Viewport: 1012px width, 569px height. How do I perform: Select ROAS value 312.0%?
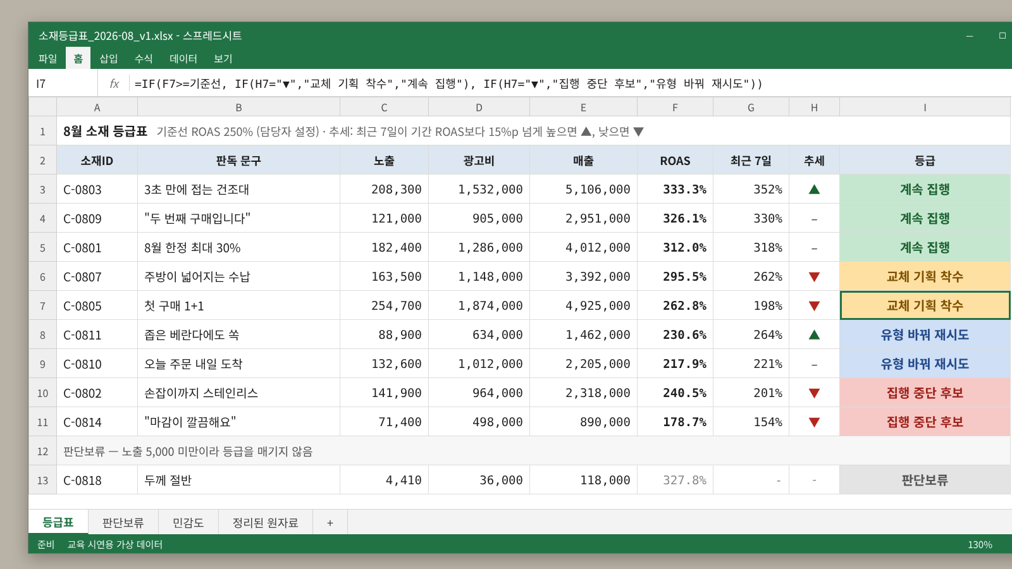click(675, 248)
